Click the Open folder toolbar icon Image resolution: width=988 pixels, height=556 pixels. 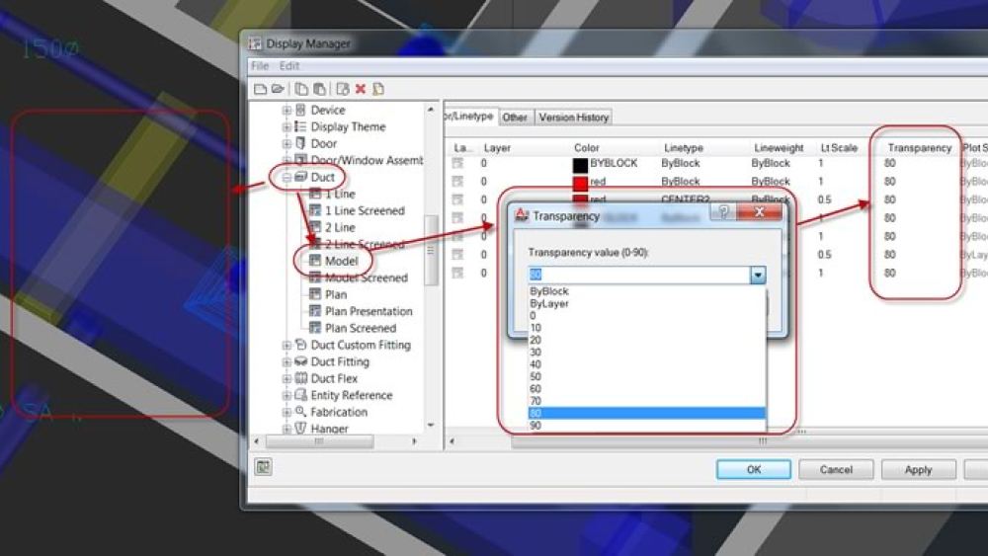(277, 89)
